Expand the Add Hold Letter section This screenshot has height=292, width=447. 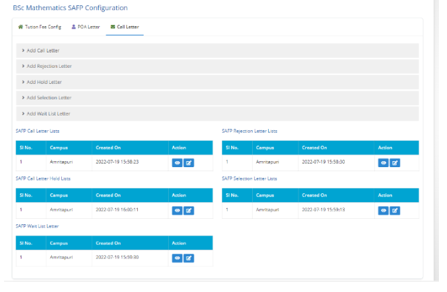click(44, 82)
